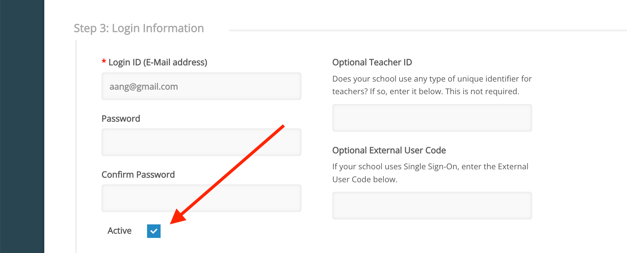This screenshot has height=253, width=627.
Task: Click the dark left sidebar panel
Action: (22, 126)
